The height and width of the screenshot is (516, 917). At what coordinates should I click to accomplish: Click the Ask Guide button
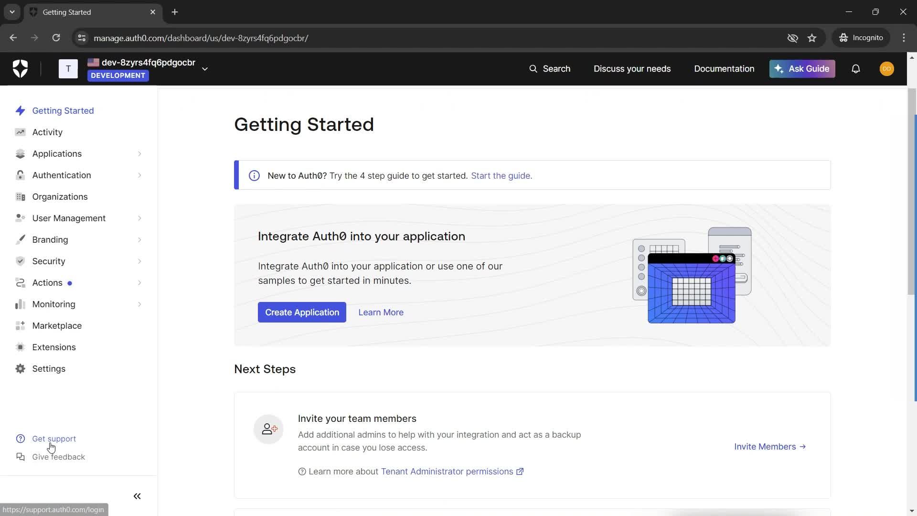(802, 69)
